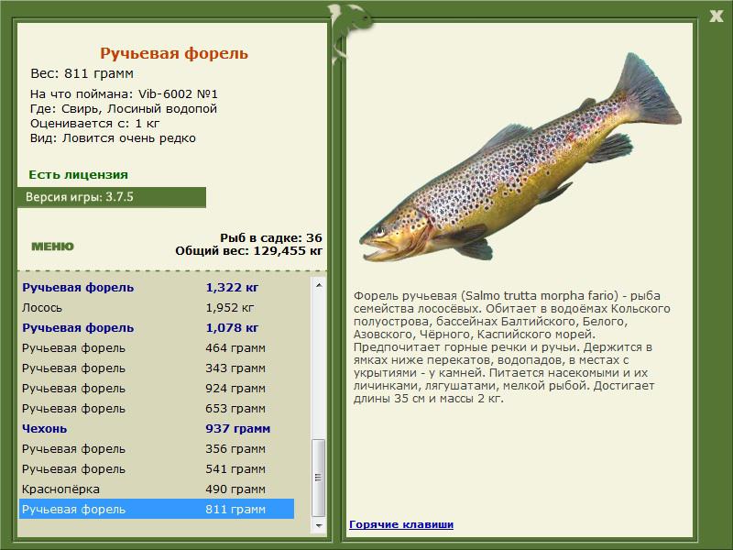Select Ручьевая форель 343 грамм row
The height and width of the screenshot is (550, 733).
(157, 368)
